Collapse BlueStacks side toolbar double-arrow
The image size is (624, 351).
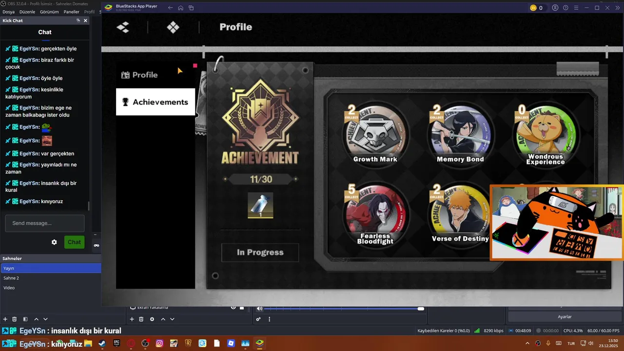click(x=618, y=8)
